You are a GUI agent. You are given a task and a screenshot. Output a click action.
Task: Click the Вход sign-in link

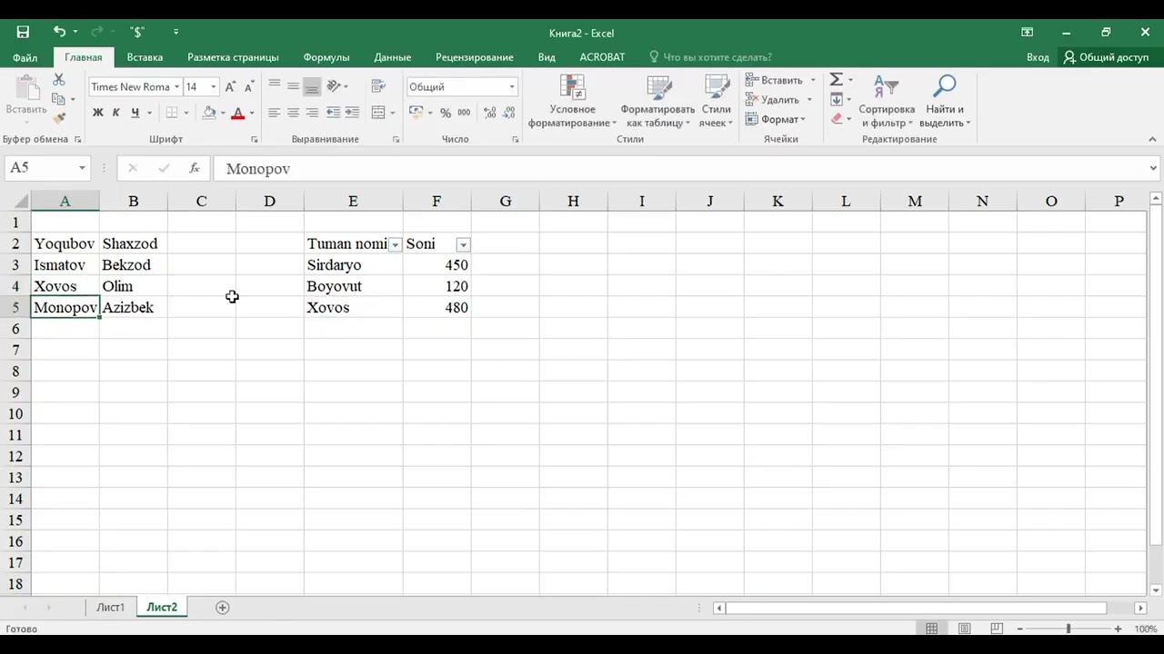(1038, 57)
